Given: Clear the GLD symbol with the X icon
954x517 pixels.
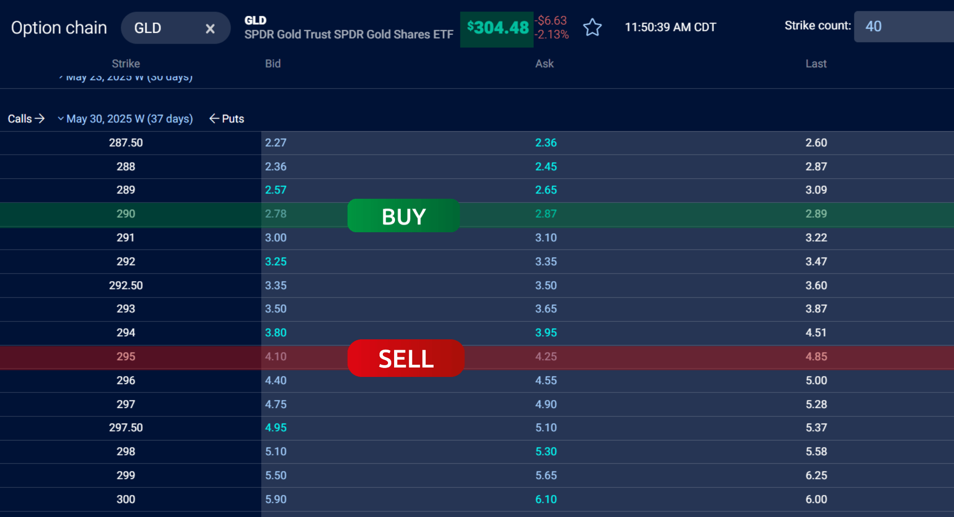Looking at the screenshot, I should tap(210, 28).
